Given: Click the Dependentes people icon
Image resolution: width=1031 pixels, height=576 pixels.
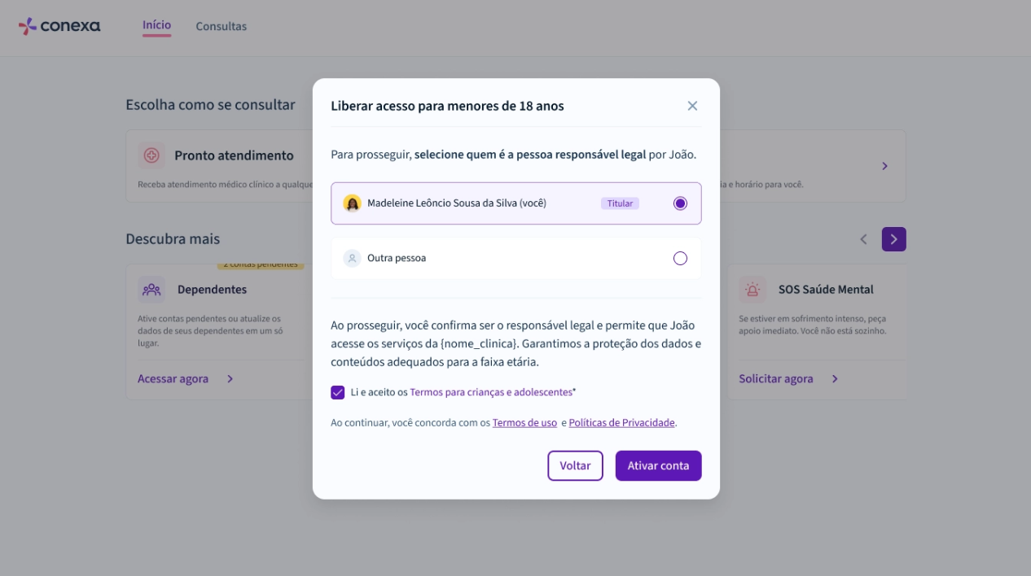Looking at the screenshot, I should point(151,289).
